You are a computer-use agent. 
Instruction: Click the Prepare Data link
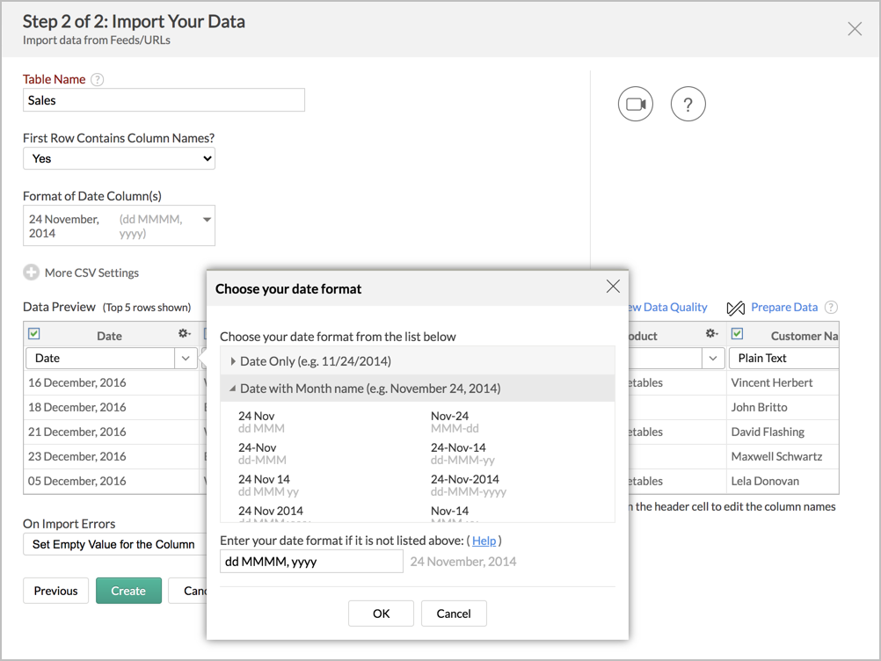coord(784,307)
